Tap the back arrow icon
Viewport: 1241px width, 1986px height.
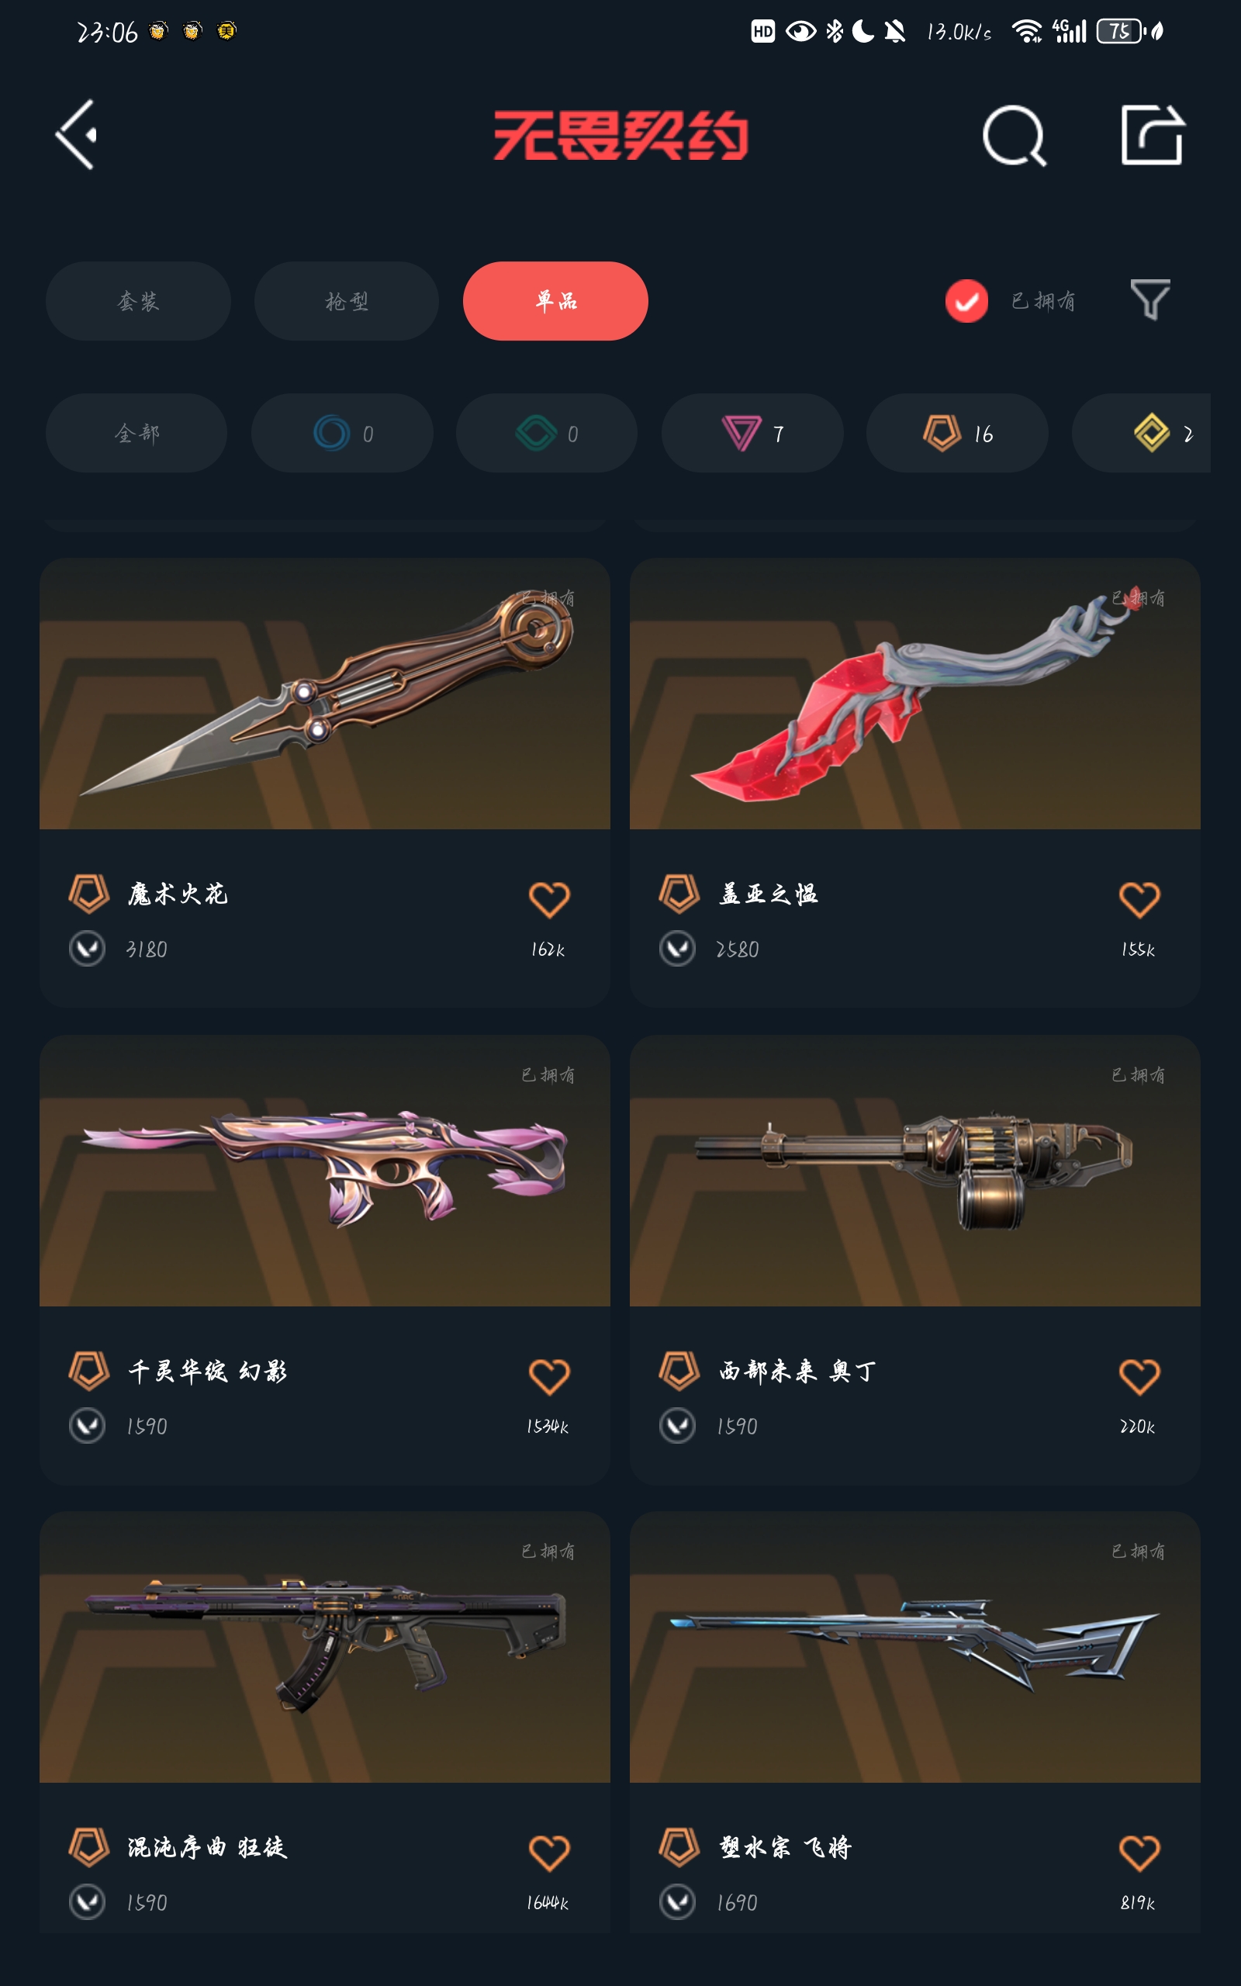tap(76, 136)
